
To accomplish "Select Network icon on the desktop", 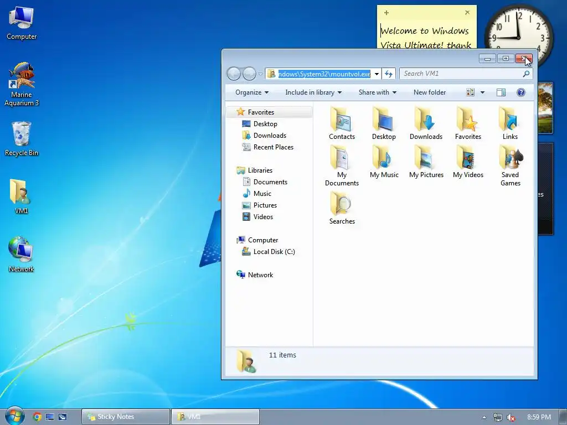I will (21, 255).
